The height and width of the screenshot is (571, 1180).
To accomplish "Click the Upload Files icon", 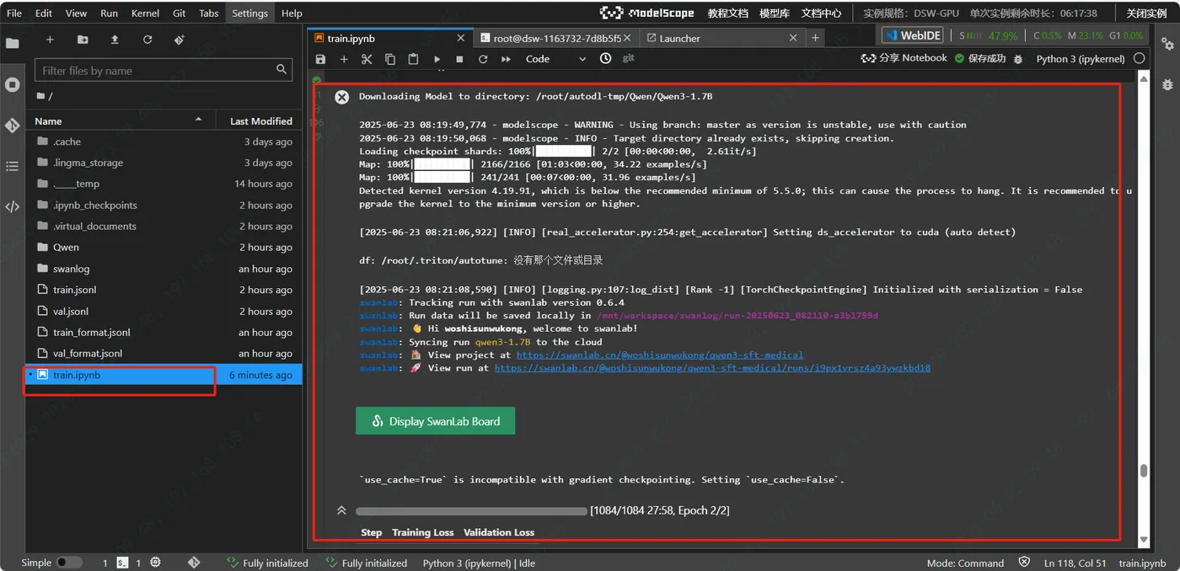I will click(x=115, y=40).
